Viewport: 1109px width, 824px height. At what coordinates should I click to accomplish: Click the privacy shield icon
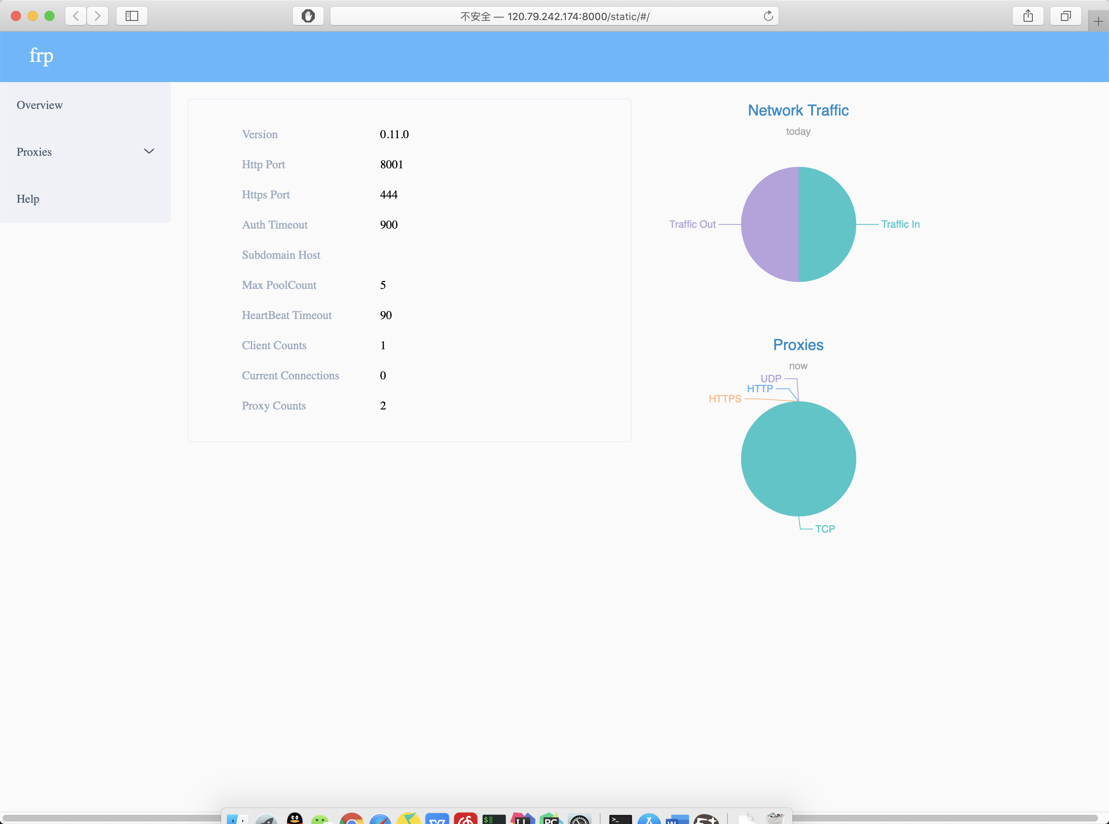tap(308, 16)
